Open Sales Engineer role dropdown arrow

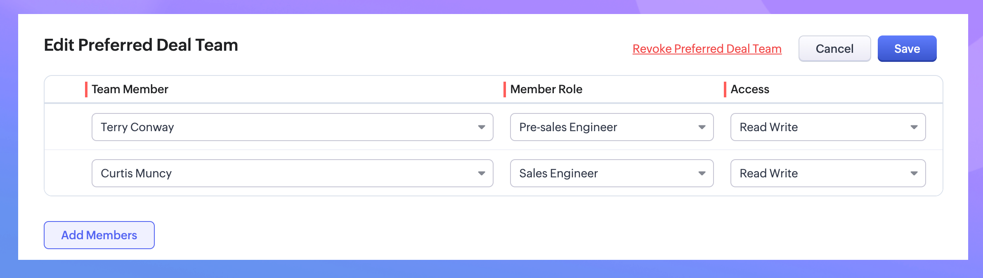click(702, 173)
